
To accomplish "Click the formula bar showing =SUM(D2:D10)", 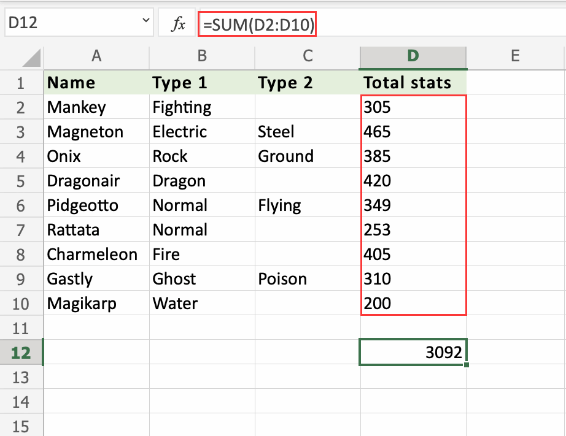I will pyautogui.click(x=368, y=24).
